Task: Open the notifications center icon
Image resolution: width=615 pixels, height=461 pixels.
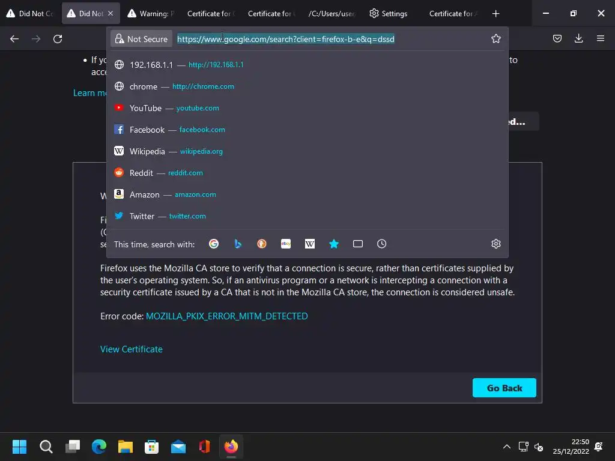Action: click(599, 447)
